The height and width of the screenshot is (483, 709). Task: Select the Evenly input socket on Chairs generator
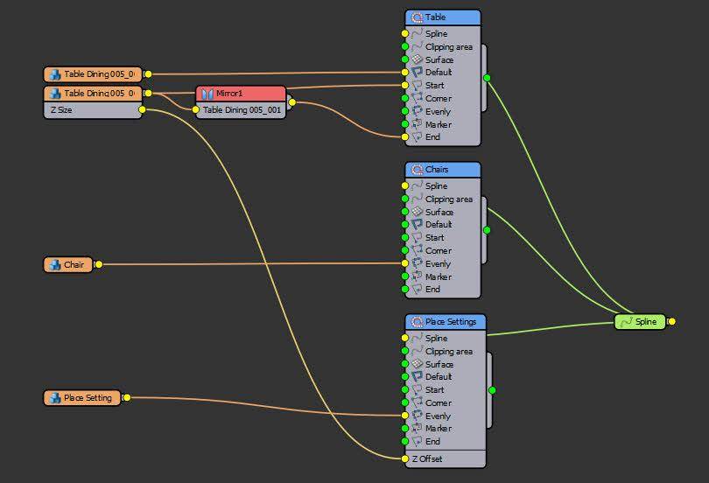(x=404, y=263)
